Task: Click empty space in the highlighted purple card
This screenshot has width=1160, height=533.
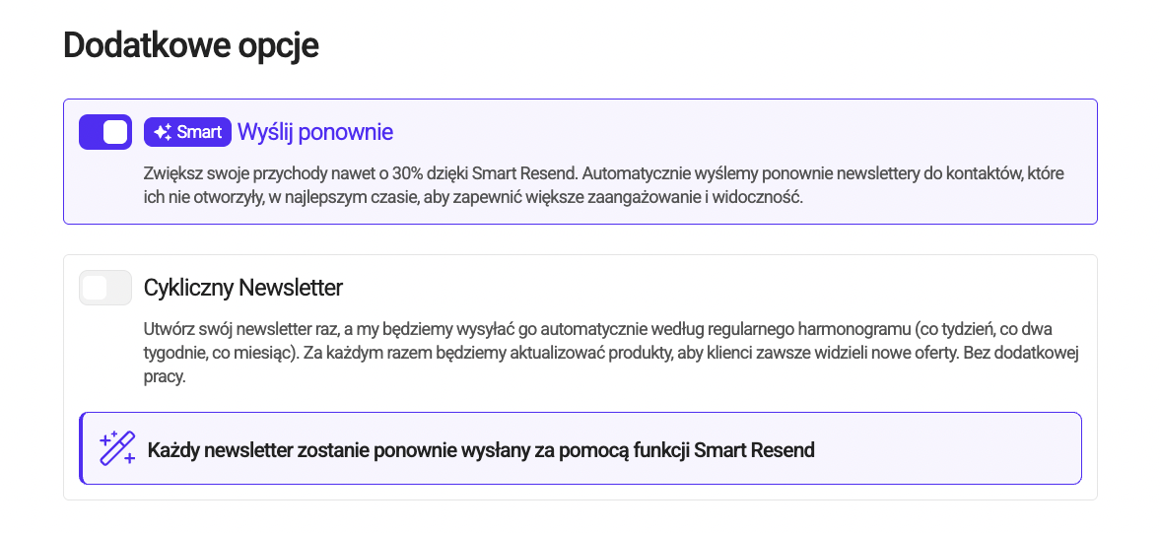Action: 740,133
